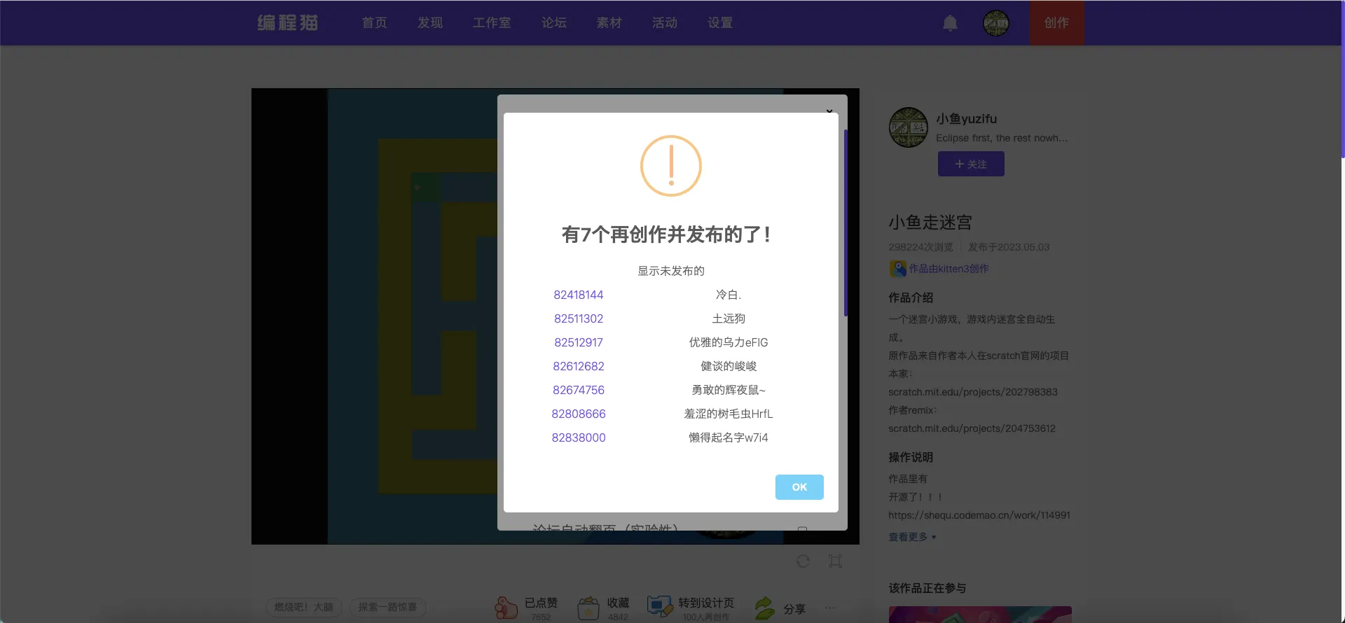1345x623 pixels.
Task: Click the author name 健谈的峻峻
Action: [729, 366]
